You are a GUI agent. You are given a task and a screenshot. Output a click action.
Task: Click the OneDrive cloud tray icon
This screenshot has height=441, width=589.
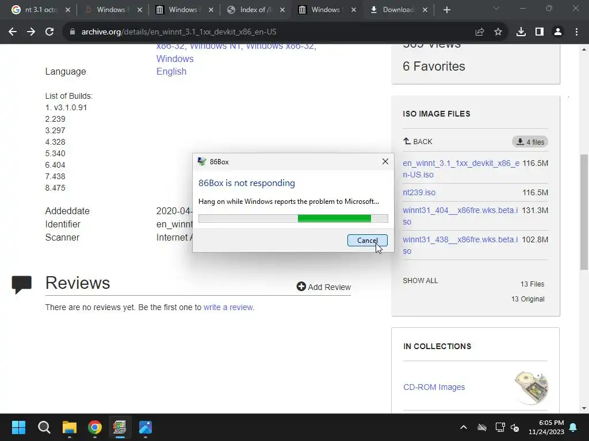[482, 427]
